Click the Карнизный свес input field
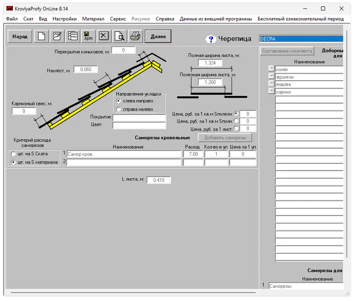The image size is (354, 301). click(x=24, y=111)
